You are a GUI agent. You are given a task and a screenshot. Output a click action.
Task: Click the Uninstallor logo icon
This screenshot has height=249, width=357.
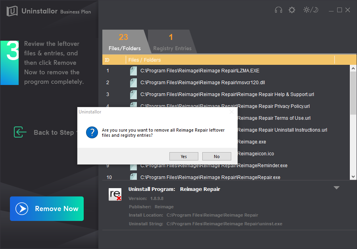coord(12,11)
